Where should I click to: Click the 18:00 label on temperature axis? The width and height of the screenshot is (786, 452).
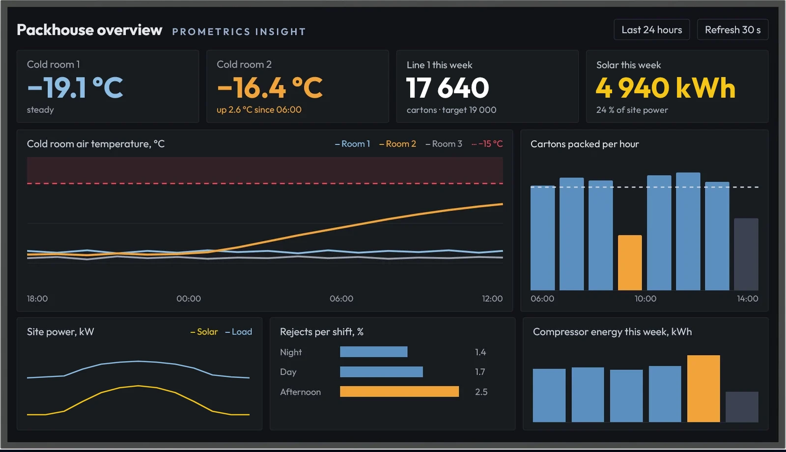click(37, 298)
